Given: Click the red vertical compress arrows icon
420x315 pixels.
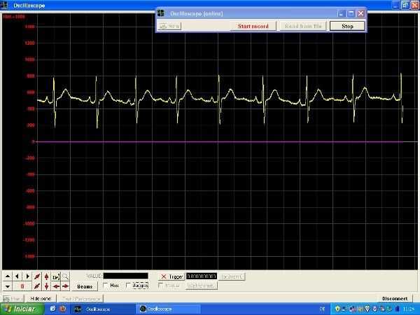Looking at the screenshot, I should tap(46, 286).
